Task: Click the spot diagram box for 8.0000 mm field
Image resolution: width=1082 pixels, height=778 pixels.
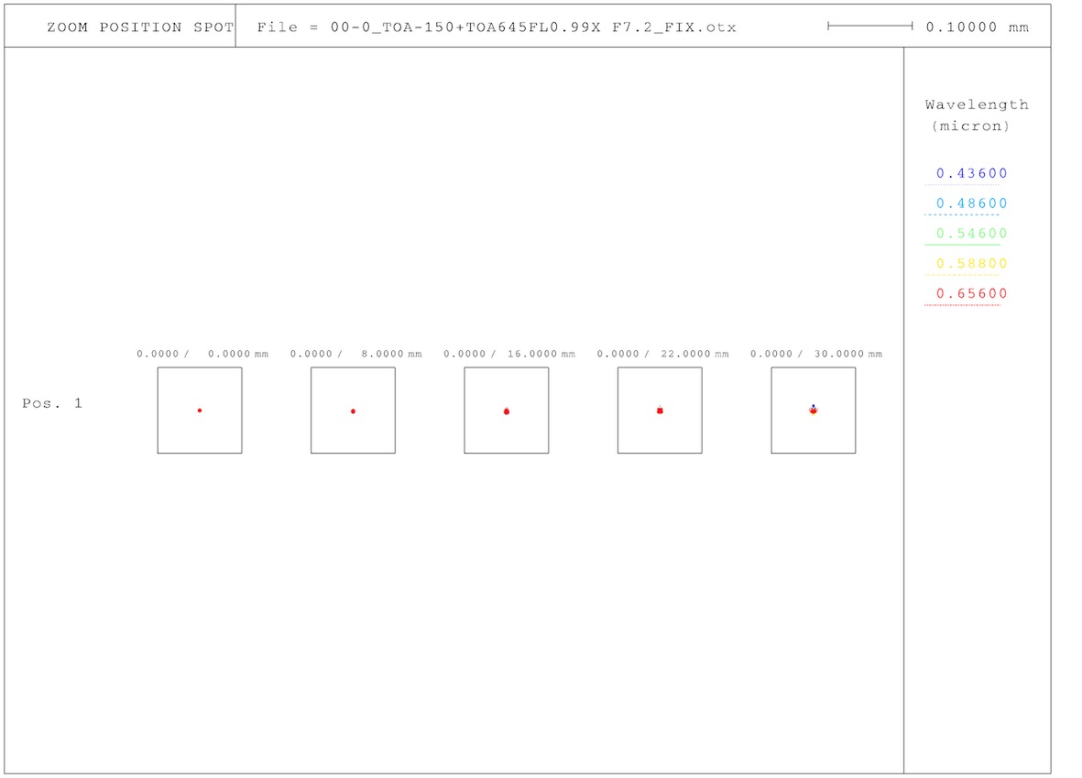Action: tap(354, 410)
